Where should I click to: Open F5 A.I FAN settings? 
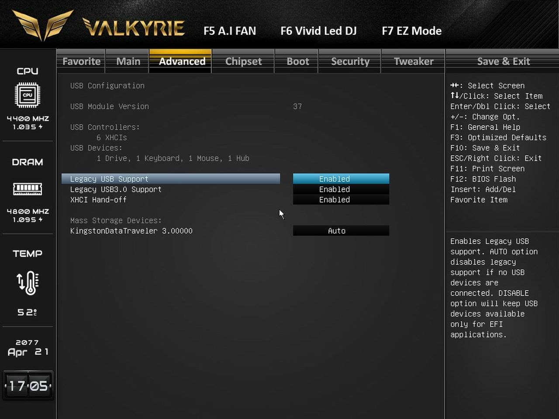click(230, 31)
